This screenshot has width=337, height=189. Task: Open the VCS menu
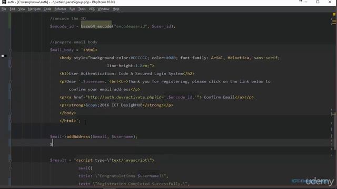[92, 9]
